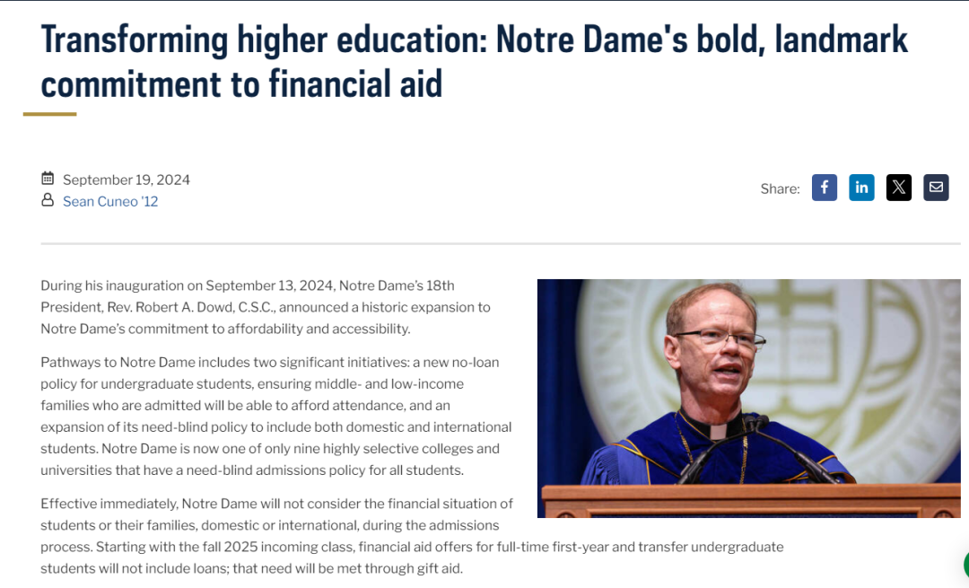Image resolution: width=969 pixels, height=588 pixels.
Task: Click the paragraph starting "Pathways to Notre Dame"
Action: (276, 417)
